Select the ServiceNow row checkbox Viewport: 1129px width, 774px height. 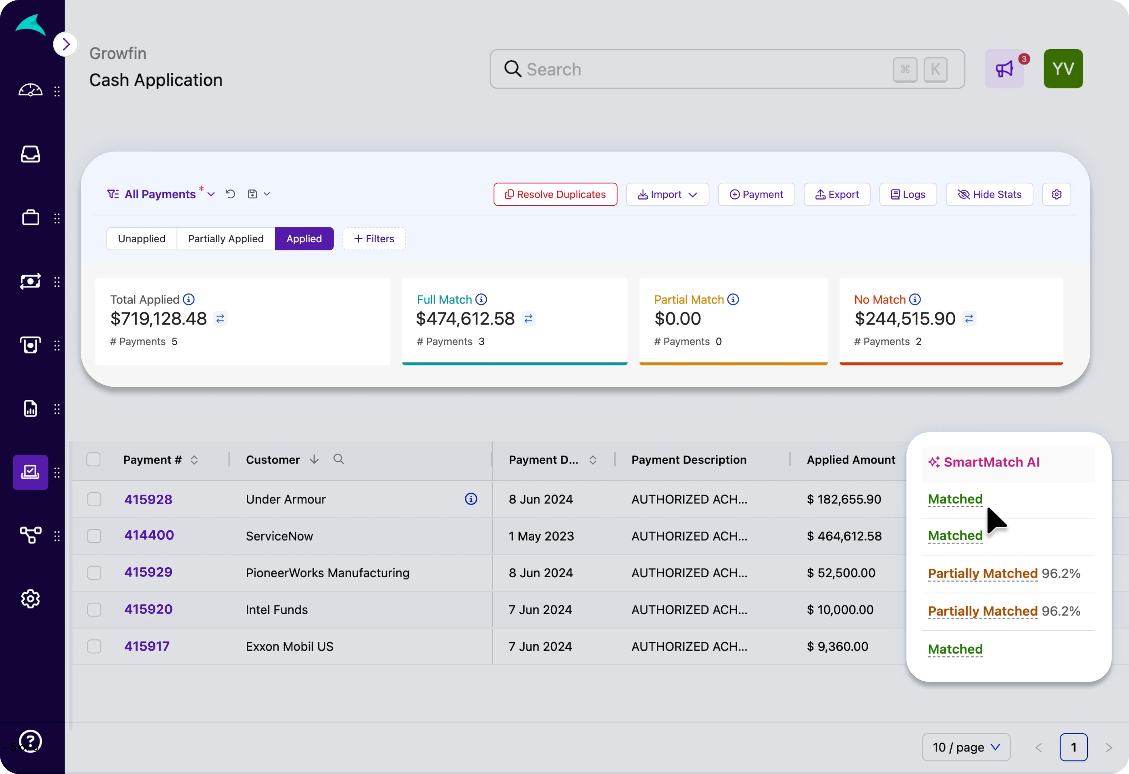[94, 536]
